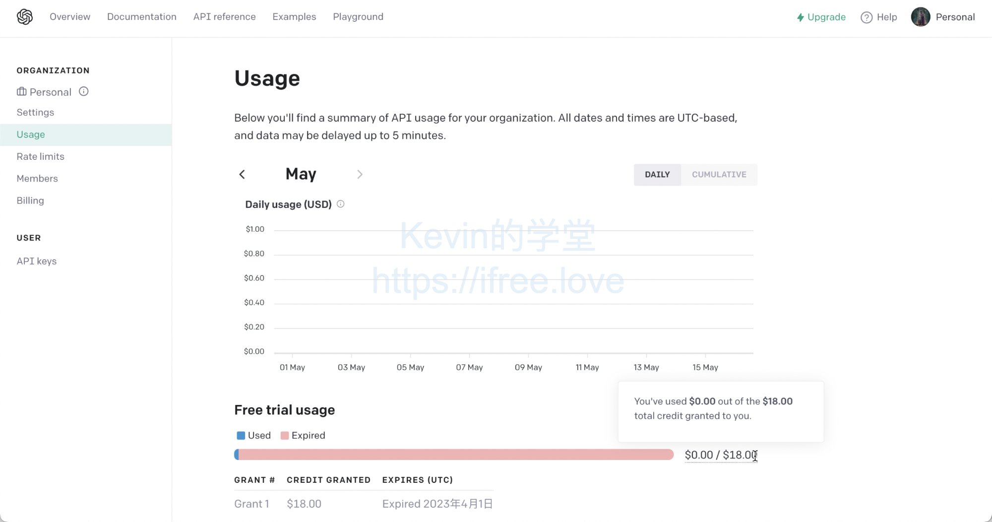992x522 pixels.
Task: Go to previous month with left chevron
Action: (242, 174)
